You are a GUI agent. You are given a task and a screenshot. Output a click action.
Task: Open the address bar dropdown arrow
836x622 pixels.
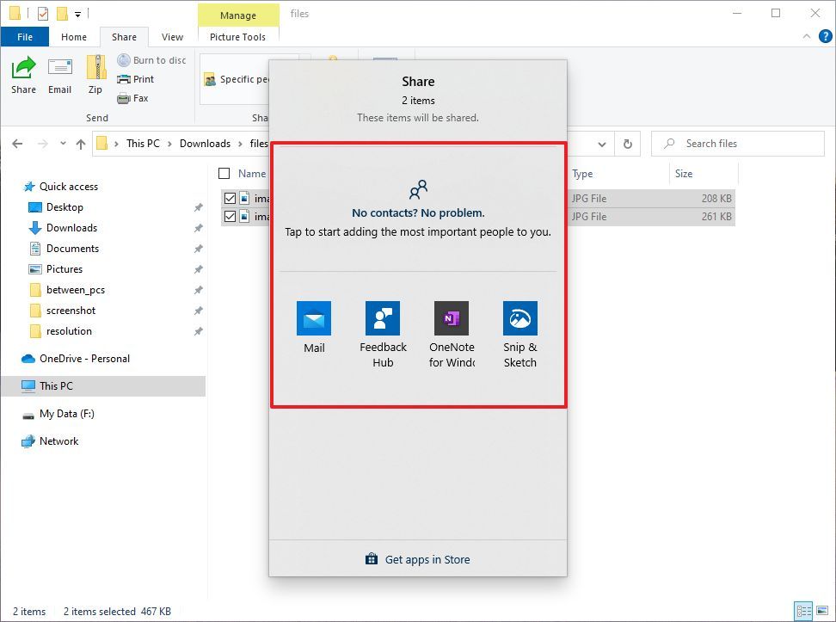[601, 144]
